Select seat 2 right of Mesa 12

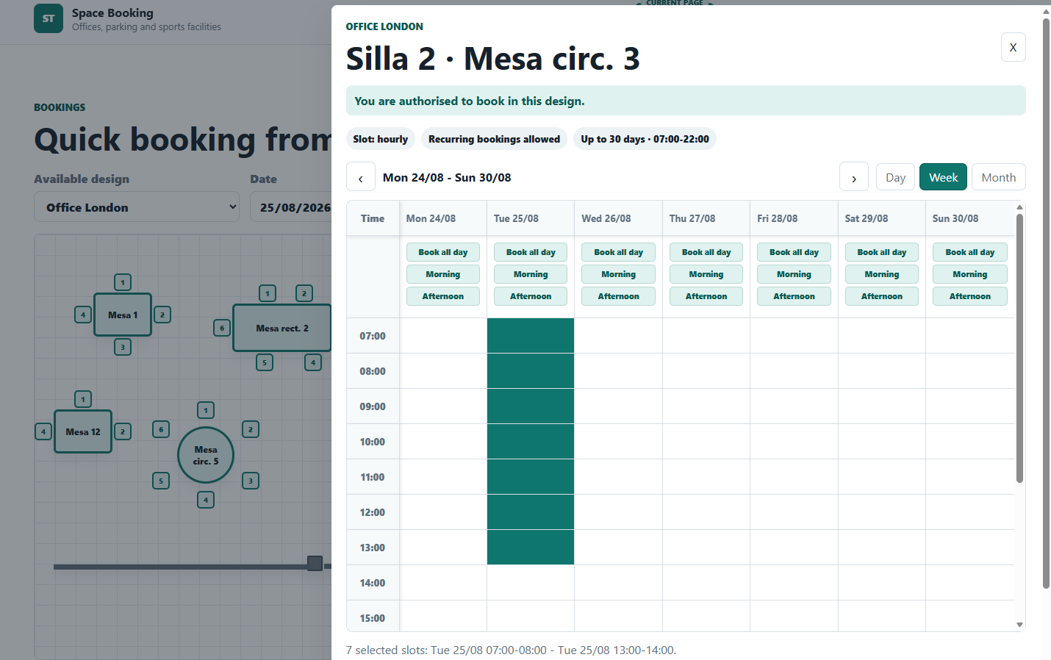tap(123, 431)
